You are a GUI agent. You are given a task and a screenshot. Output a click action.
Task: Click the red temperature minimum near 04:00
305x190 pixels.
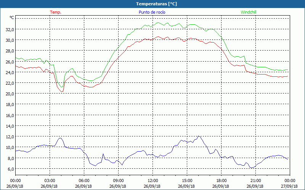[62, 92]
